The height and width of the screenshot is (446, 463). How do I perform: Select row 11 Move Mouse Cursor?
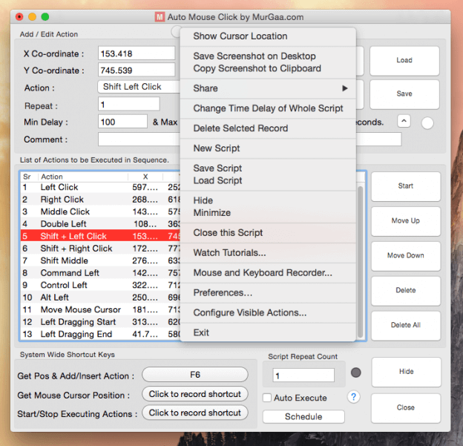pos(100,309)
